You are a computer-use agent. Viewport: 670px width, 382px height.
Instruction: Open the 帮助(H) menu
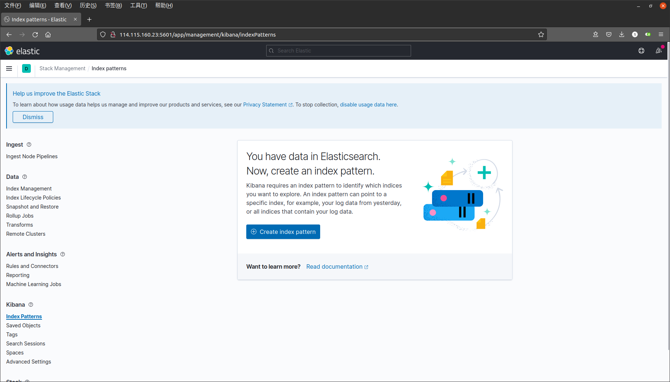tap(164, 5)
